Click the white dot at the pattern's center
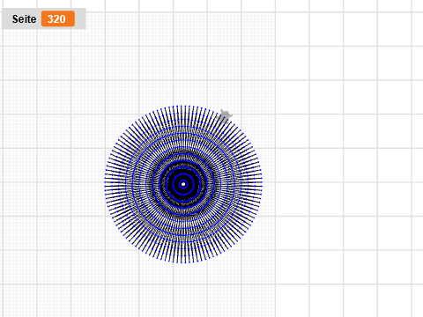423x317 pixels. [x=183, y=184]
